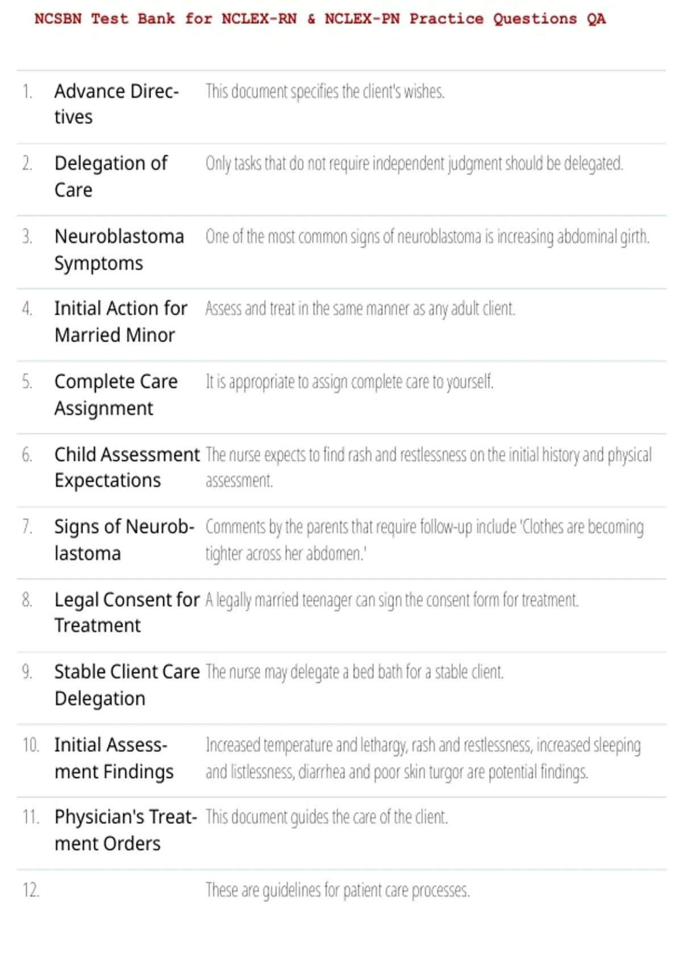Select the Physician's Treatment Orders term
This screenshot has height=966, width=682.
tap(126, 830)
